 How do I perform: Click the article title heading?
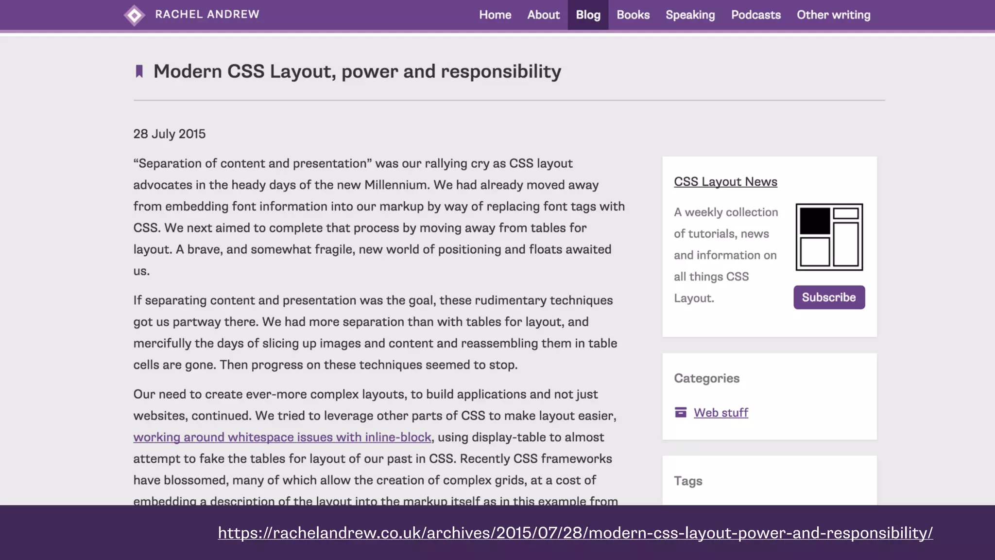click(357, 71)
